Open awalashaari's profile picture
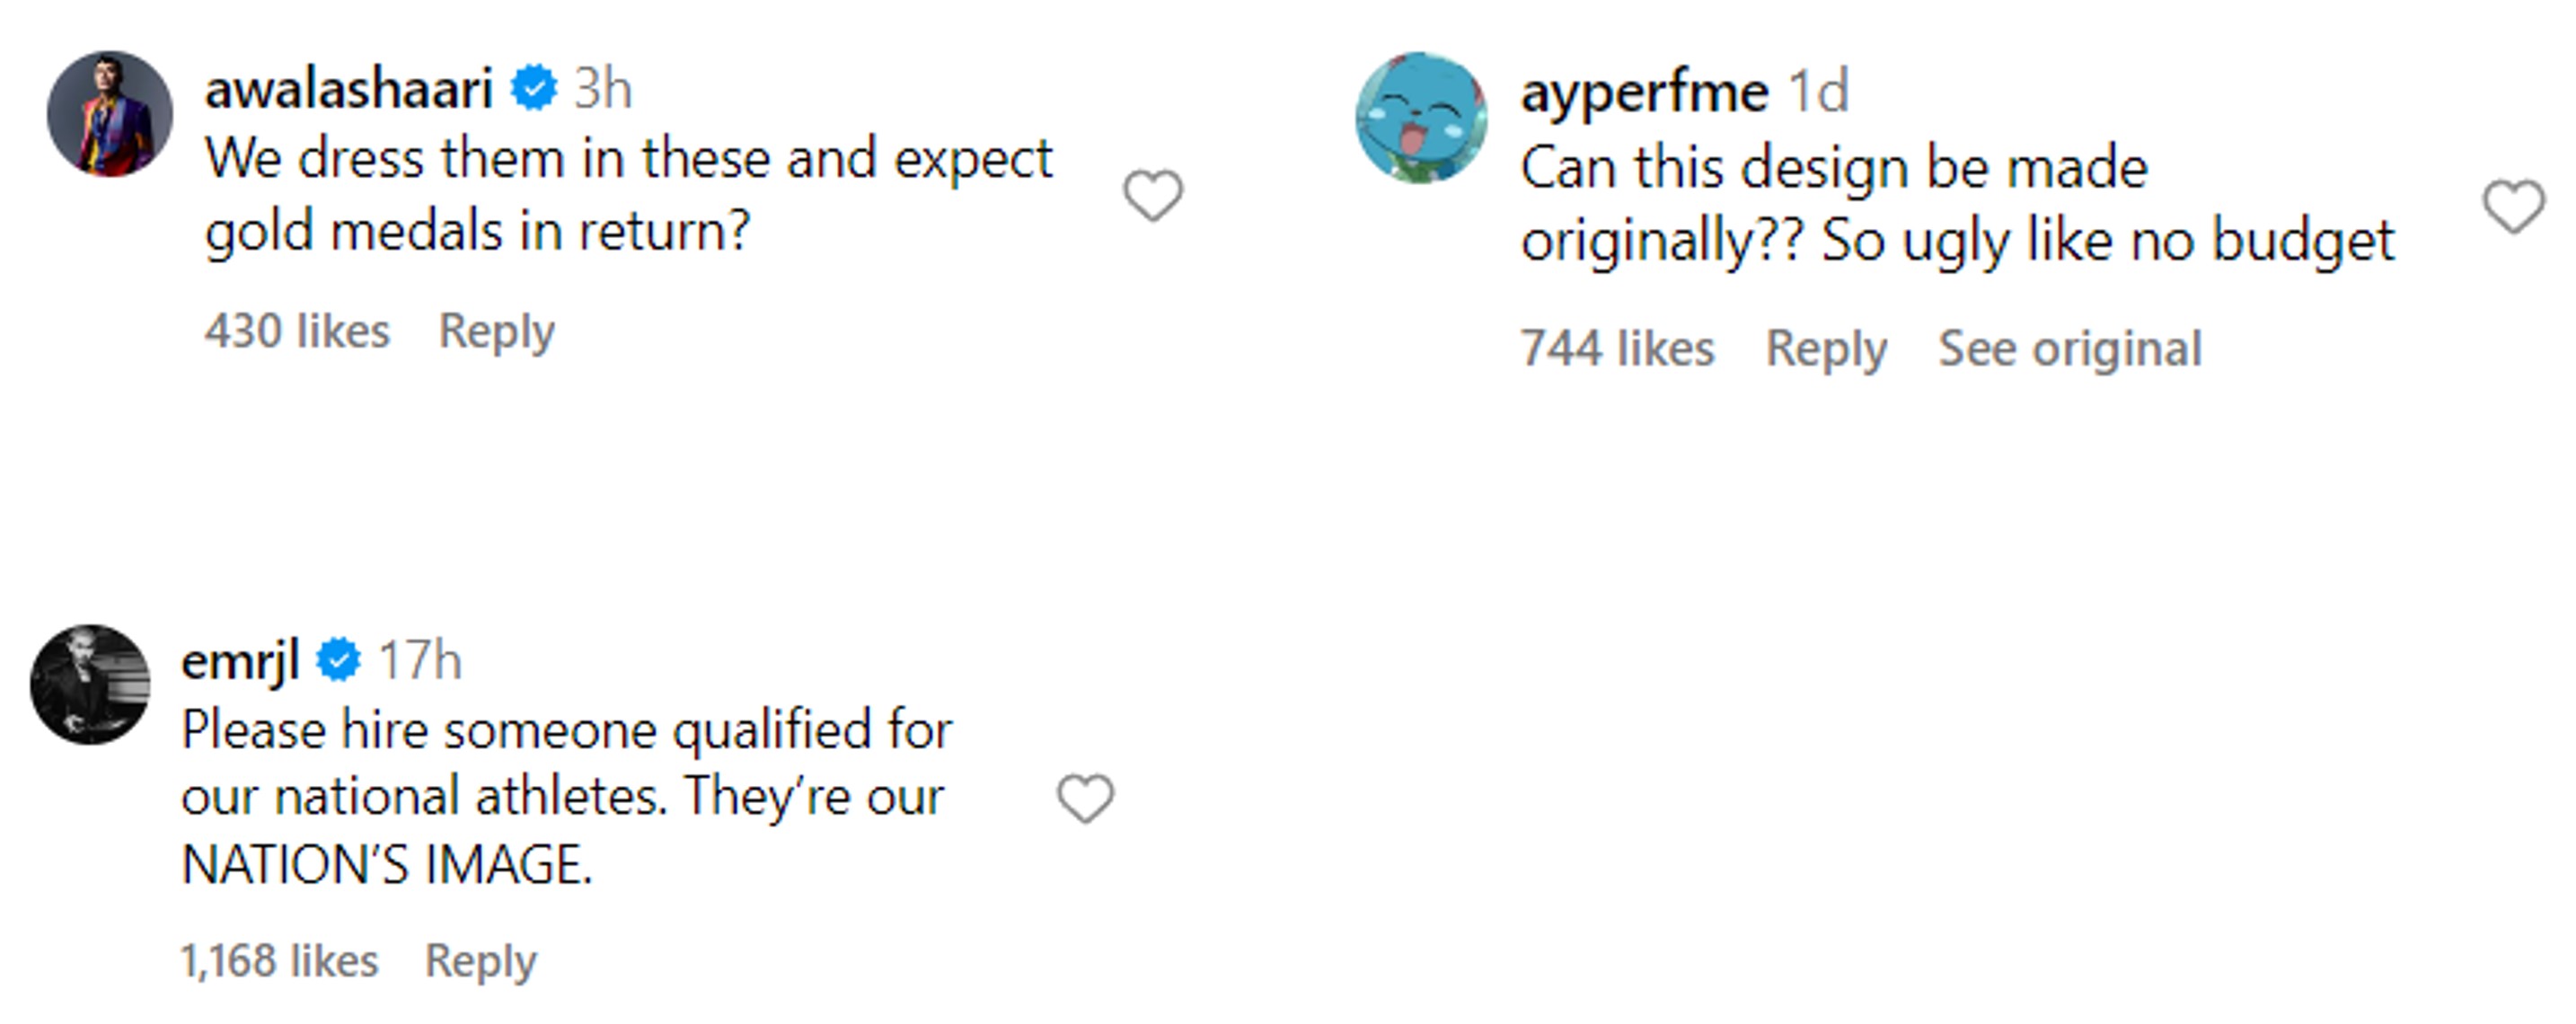 [x=110, y=114]
